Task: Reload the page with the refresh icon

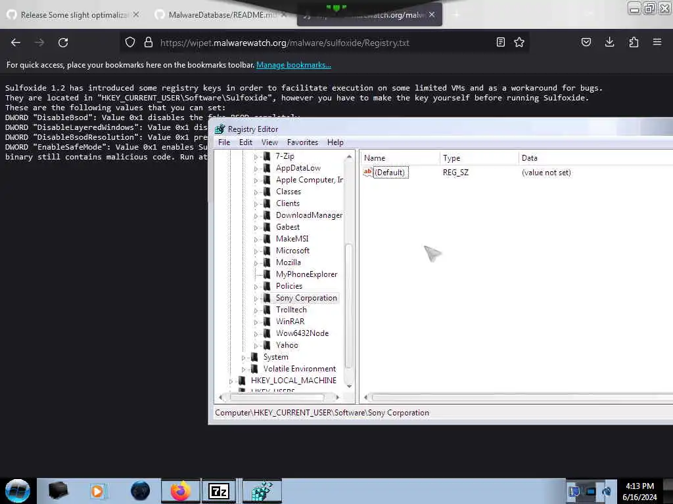Action: pyautogui.click(x=63, y=43)
